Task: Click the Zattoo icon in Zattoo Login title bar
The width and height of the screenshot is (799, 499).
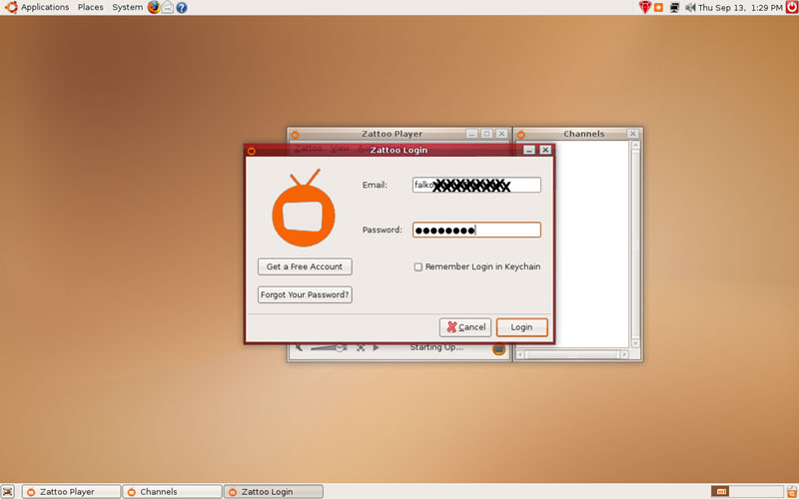Action: (252, 151)
